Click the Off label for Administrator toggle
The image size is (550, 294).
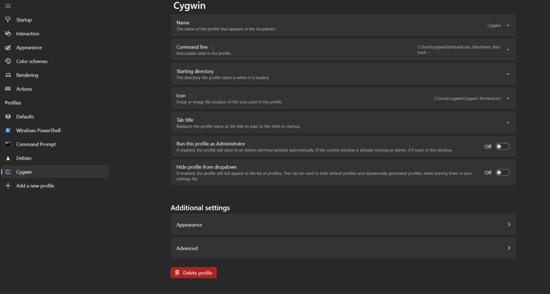[x=488, y=147]
